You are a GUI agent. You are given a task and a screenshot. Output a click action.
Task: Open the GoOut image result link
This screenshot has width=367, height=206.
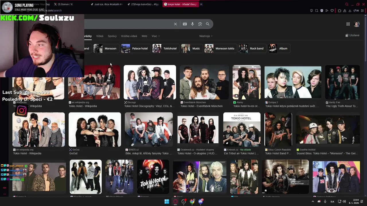point(73,153)
